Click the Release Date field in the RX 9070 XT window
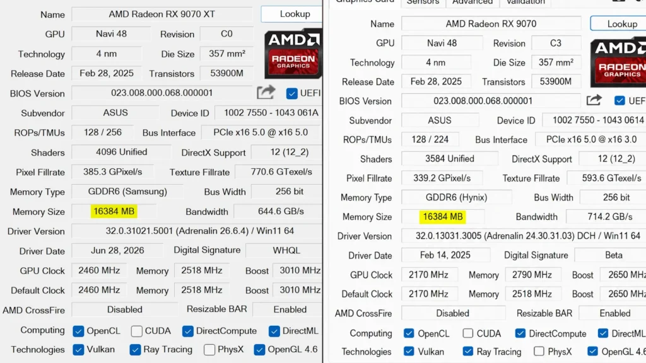Image resolution: width=646 pixels, height=363 pixels. click(x=106, y=74)
